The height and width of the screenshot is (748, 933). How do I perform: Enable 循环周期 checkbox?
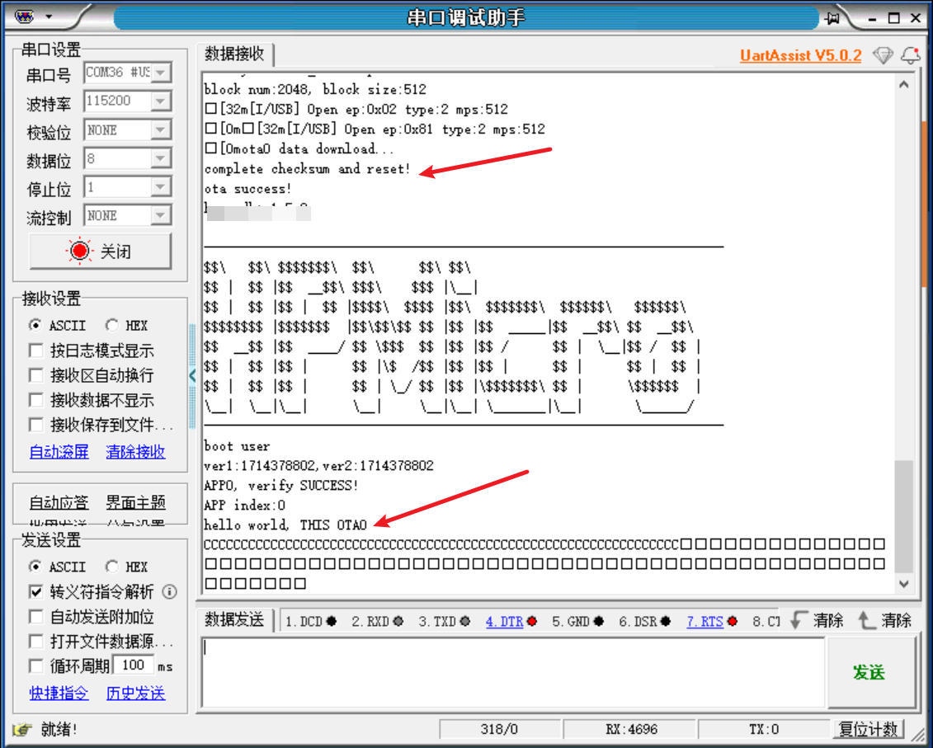coord(36,666)
